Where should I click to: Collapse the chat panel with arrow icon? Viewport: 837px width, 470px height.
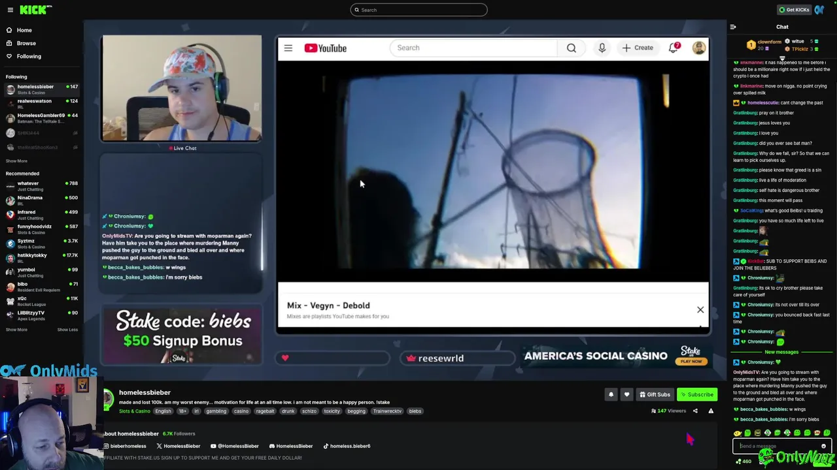pos(733,27)
